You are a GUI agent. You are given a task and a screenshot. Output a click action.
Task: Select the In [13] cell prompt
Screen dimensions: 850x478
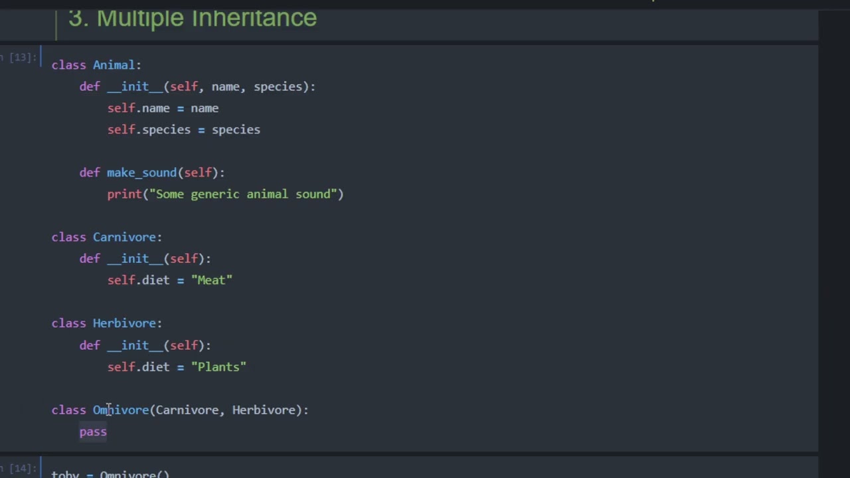click(x=19, y=57)
